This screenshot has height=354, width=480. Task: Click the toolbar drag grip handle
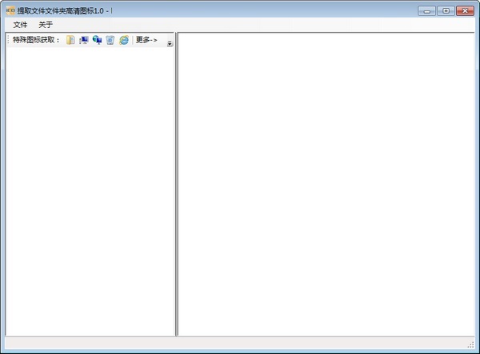point(9,40)
